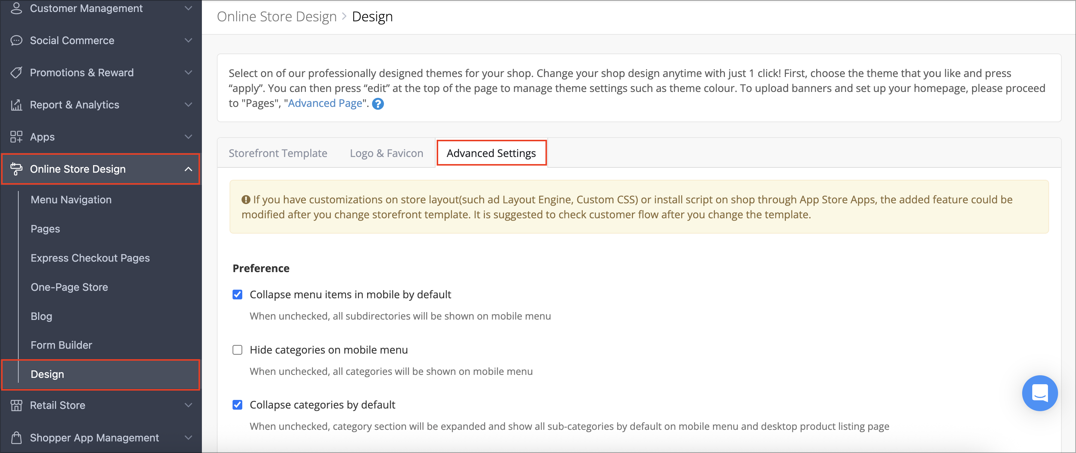This screenshot has height=453, width=1076.
Task: Click the Preference section heading
Action: click(x=261, y=268)
